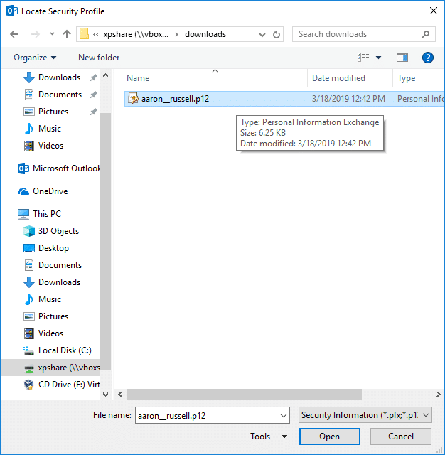Click the Up one level arrow

click(x=67, y=34)
